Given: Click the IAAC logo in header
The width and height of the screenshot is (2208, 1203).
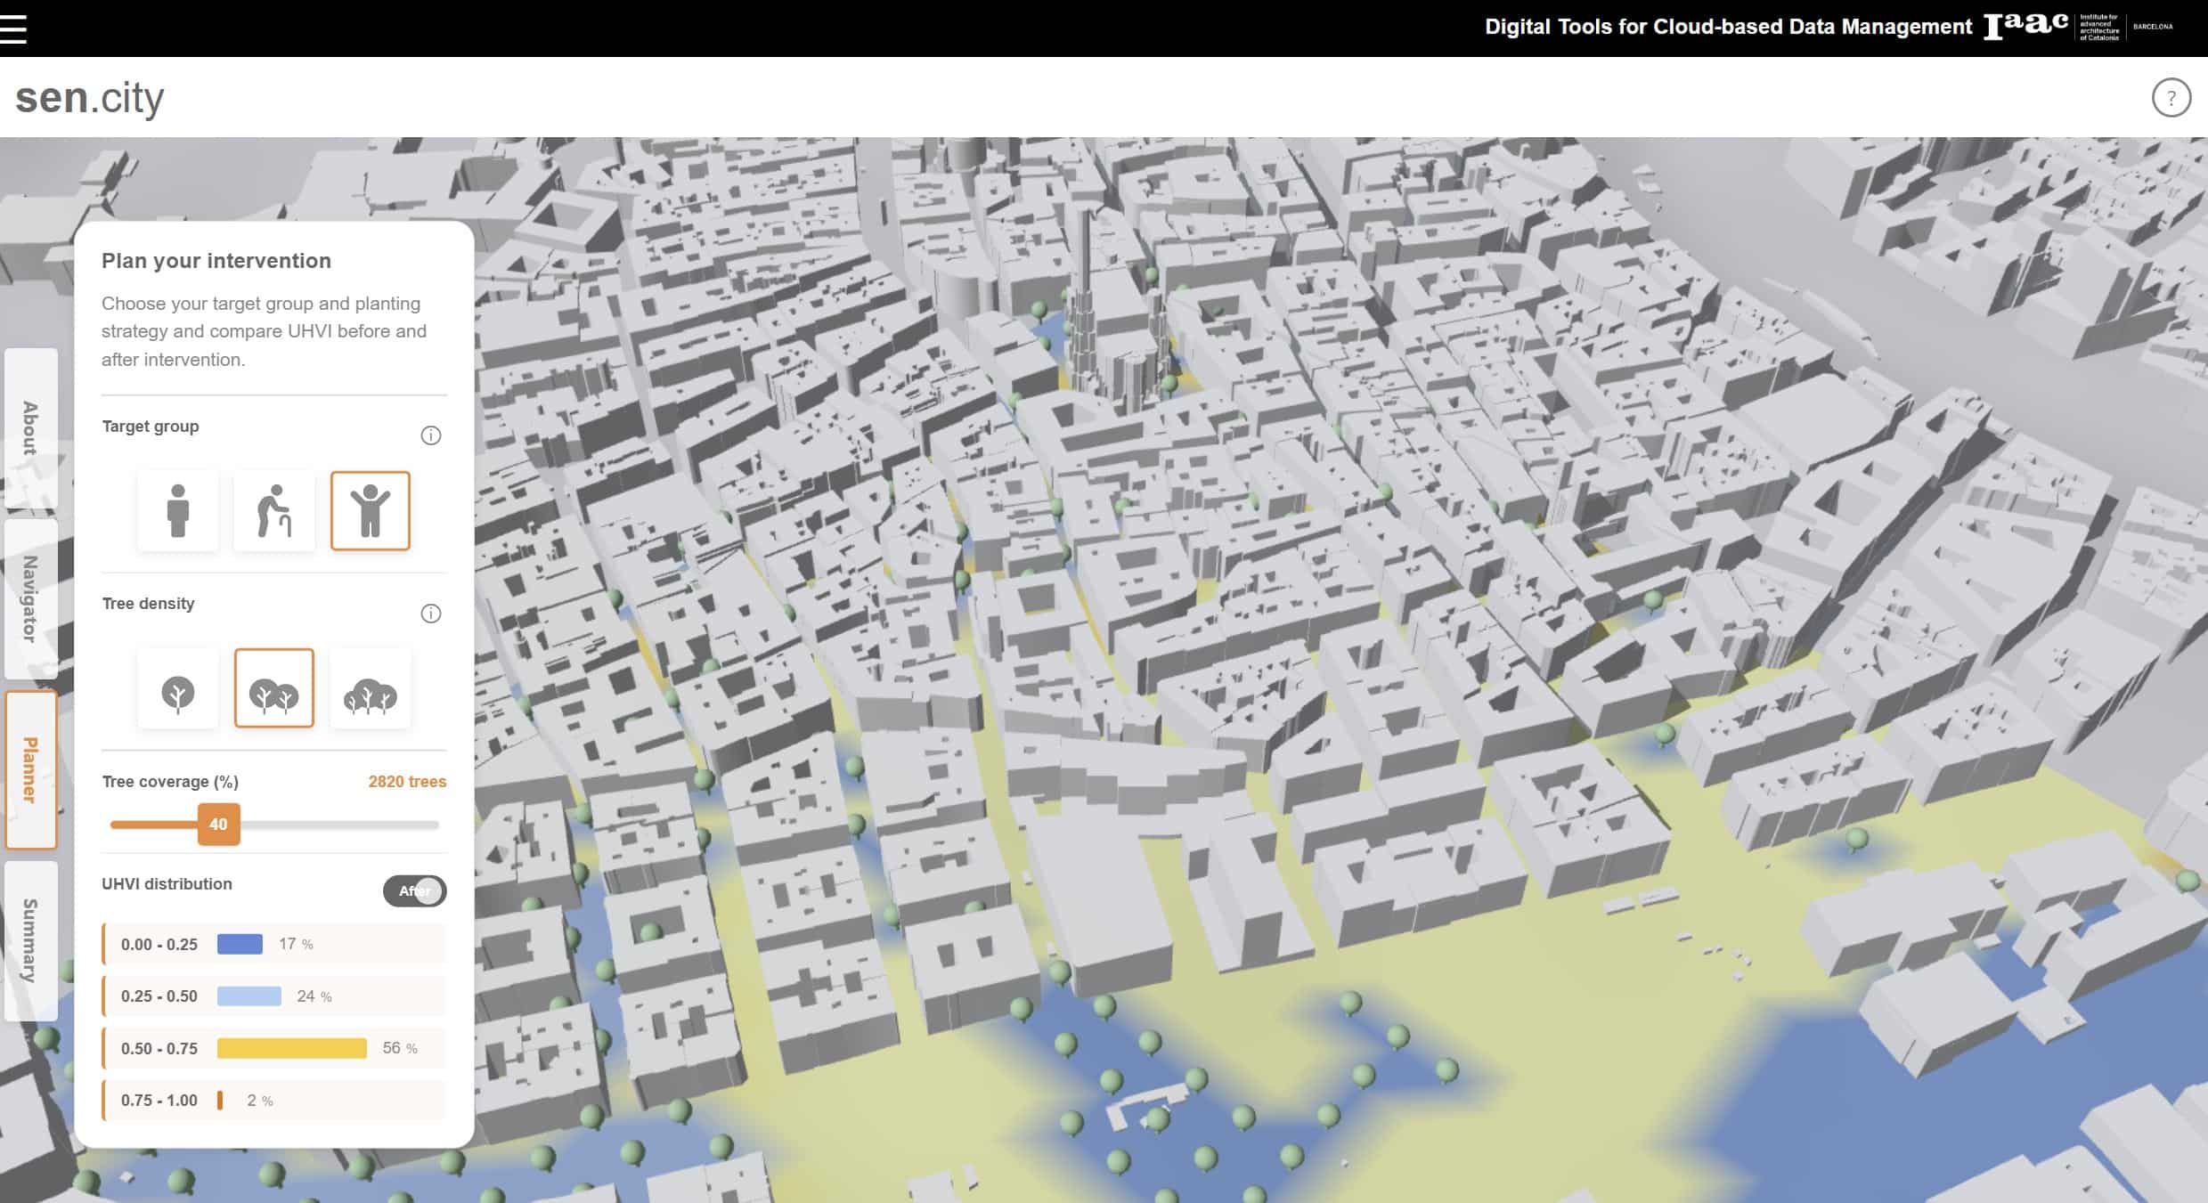Looking at the screenshot, I should [2025, 26].
